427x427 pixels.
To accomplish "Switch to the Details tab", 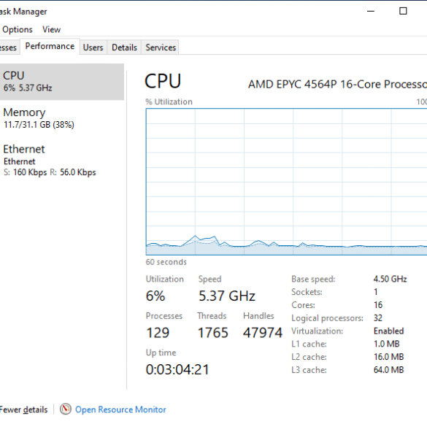I will pyautogui.click(x=124, y=47).
